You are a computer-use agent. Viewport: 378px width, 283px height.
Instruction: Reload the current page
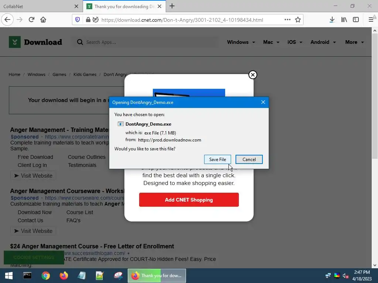(x=31, y=20)
